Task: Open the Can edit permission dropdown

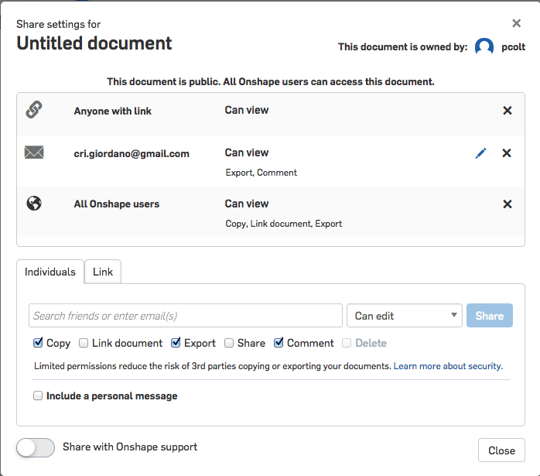Action: (x=405, y=316)
